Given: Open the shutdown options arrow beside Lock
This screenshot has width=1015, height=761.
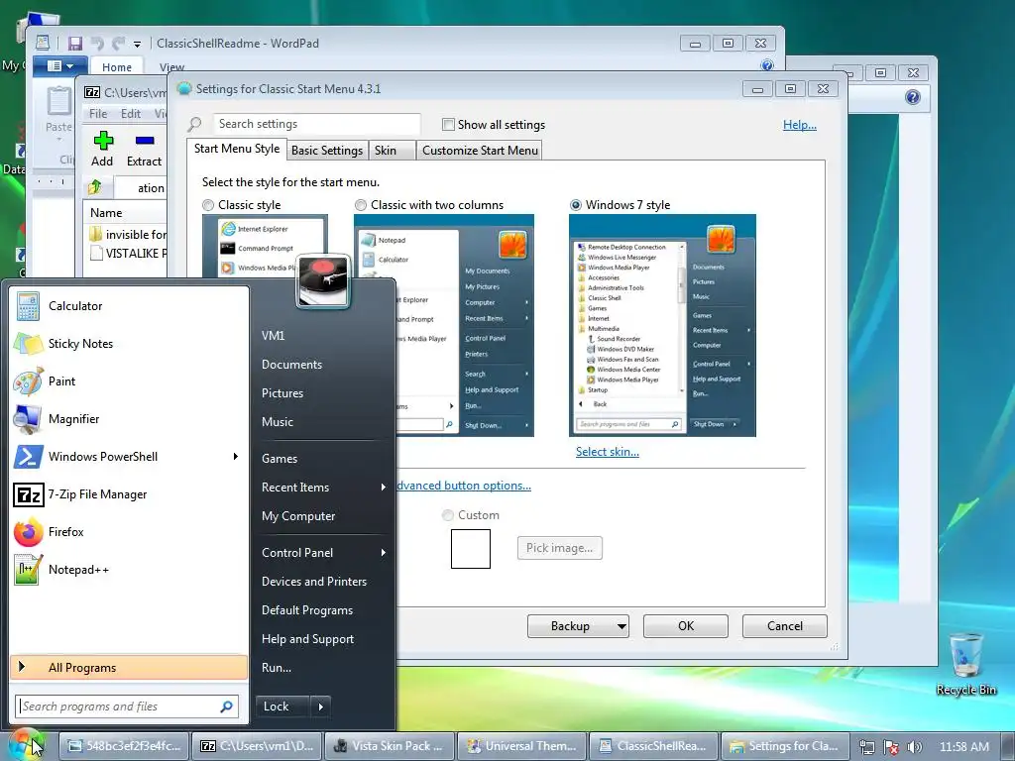Looking at the screenshot, I should tap(320, 707).
